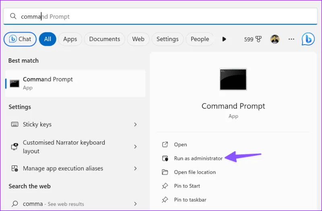Screen dimensions: 322x211
Task: Expand the Customised Narrator keyboard layout chevron
Action: [x=135, y=147]
